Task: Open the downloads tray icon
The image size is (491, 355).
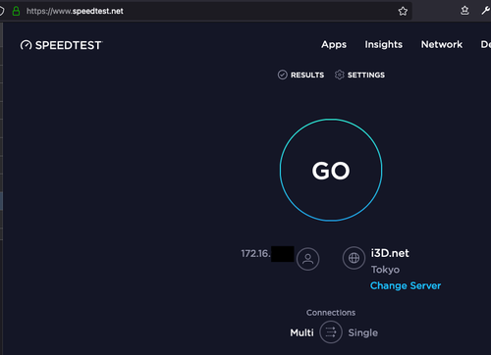Action: coord(464,11)
